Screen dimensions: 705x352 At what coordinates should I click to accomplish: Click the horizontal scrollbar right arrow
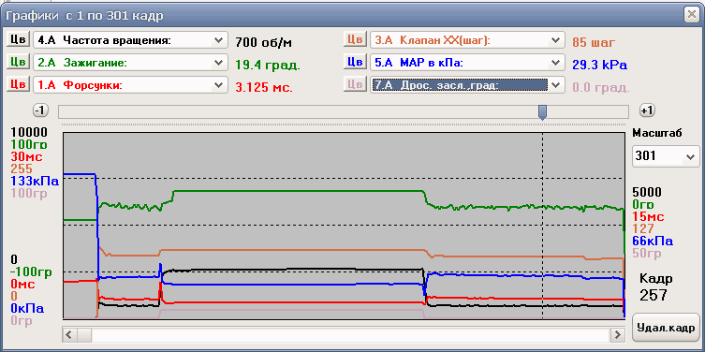(x=617, y=334)
